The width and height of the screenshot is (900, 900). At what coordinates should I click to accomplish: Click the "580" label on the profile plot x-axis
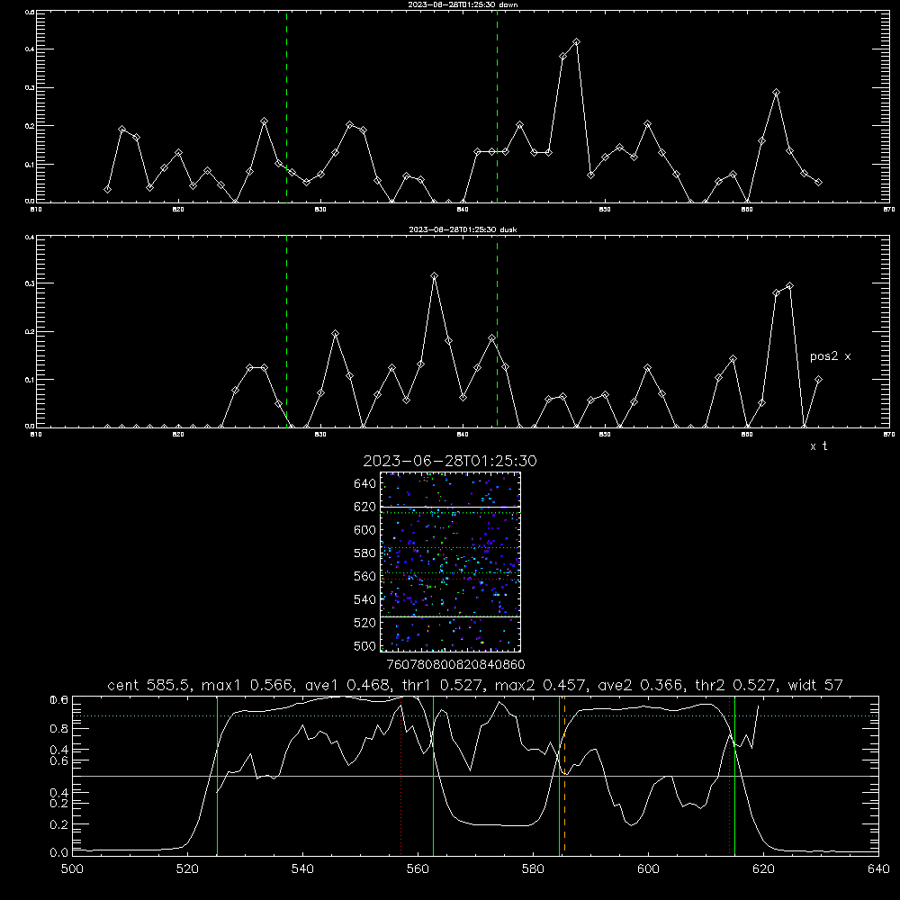(x=533, y=868)
